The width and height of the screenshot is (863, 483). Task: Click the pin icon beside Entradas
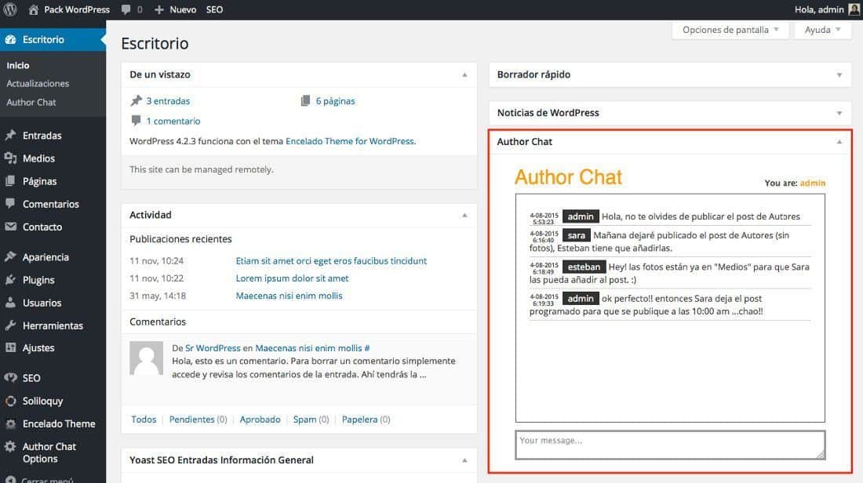[10, 136]
